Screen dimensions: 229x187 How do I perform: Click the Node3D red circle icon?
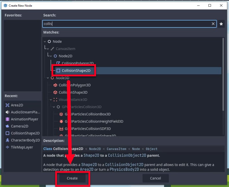[x=52, y=78]
